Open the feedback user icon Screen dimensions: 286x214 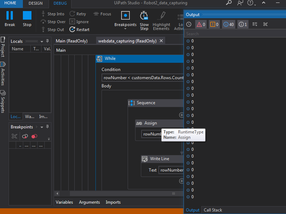tap(240, 3)
